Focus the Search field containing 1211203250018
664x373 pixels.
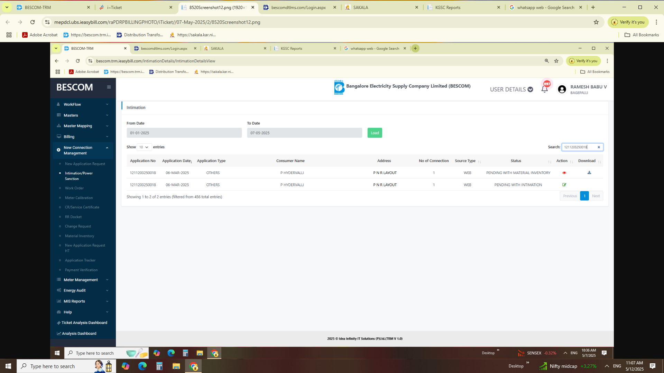[x=582, y=147]
